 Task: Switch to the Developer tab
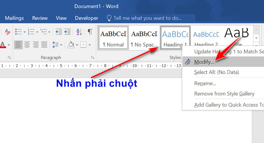[x=86, y=18]
